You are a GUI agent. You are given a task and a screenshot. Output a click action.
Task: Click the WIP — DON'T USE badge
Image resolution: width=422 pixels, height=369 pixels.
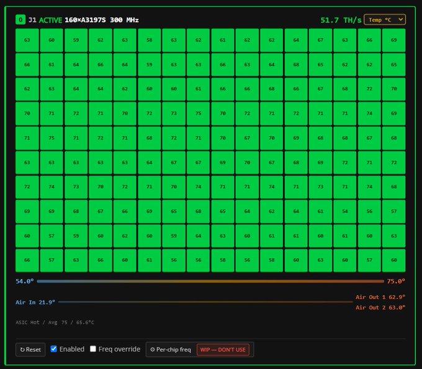[x=223, y=350]
